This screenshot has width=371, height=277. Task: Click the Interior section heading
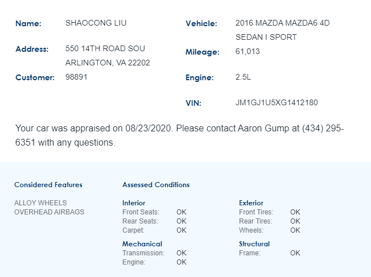pyautogui.click(x=134, y=203)
